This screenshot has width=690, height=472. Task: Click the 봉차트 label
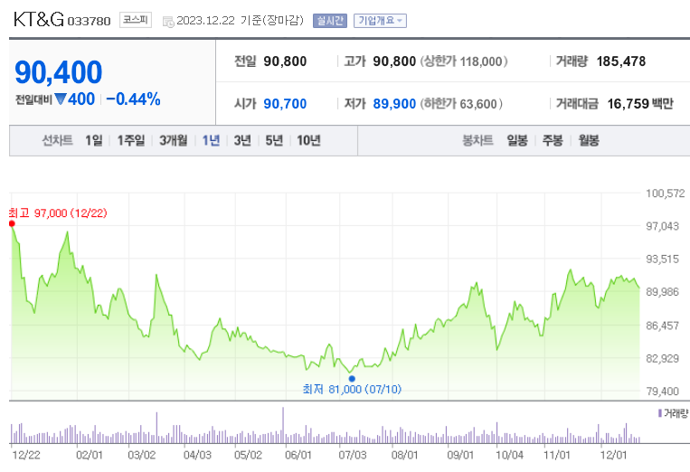[x=477, y=140]
